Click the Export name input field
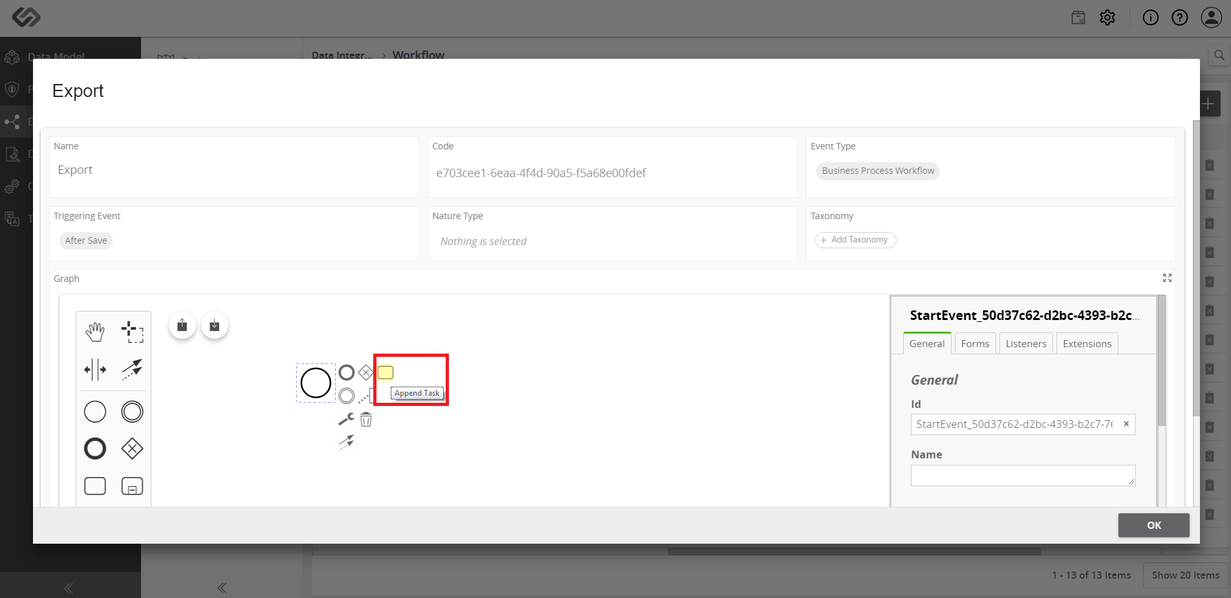Image resolution: width=1231 pixels, height=598 pixels. tap(234, 170)
